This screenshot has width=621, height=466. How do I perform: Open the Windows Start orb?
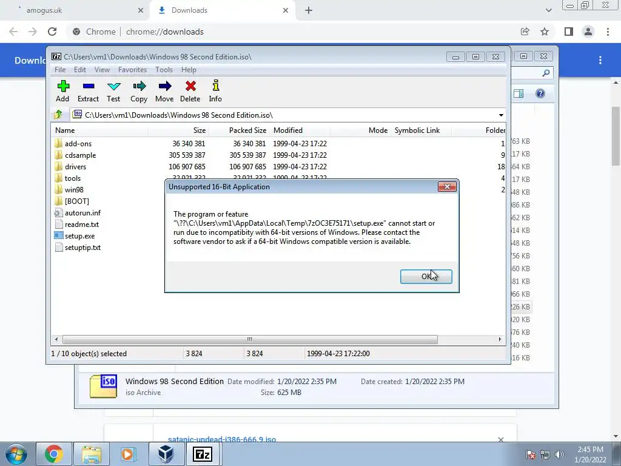[x=16, y=454]
